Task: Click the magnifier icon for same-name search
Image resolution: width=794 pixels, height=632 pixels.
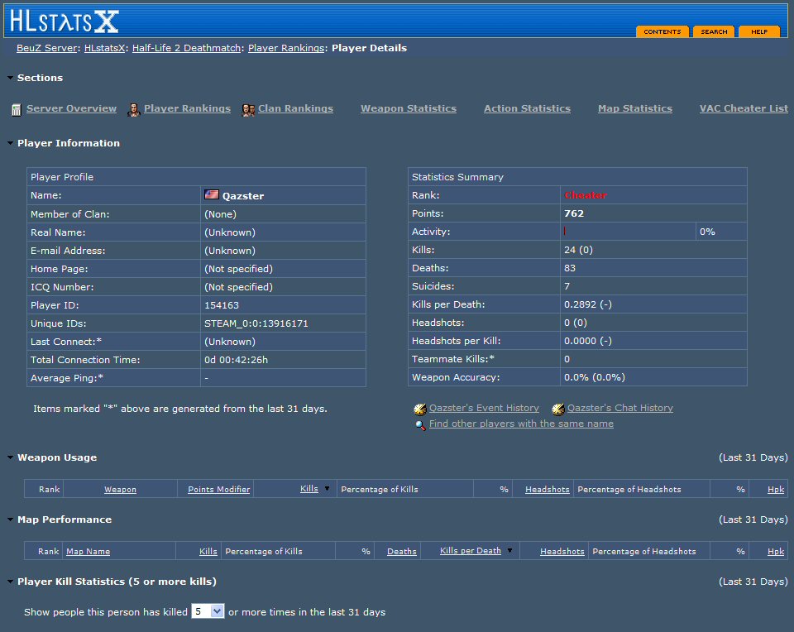Action: pyautogui.click(x=420, y=425)
